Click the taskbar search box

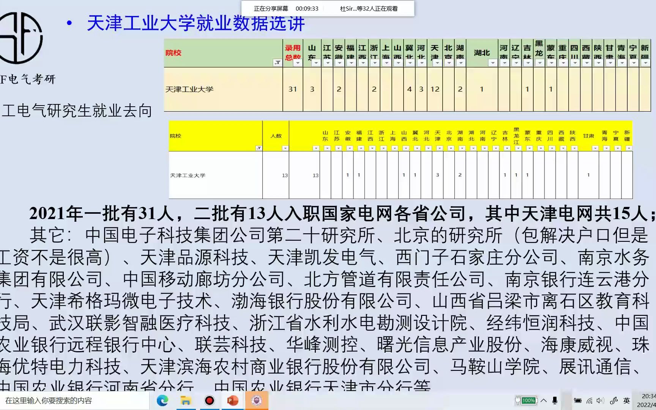[74, 401]
